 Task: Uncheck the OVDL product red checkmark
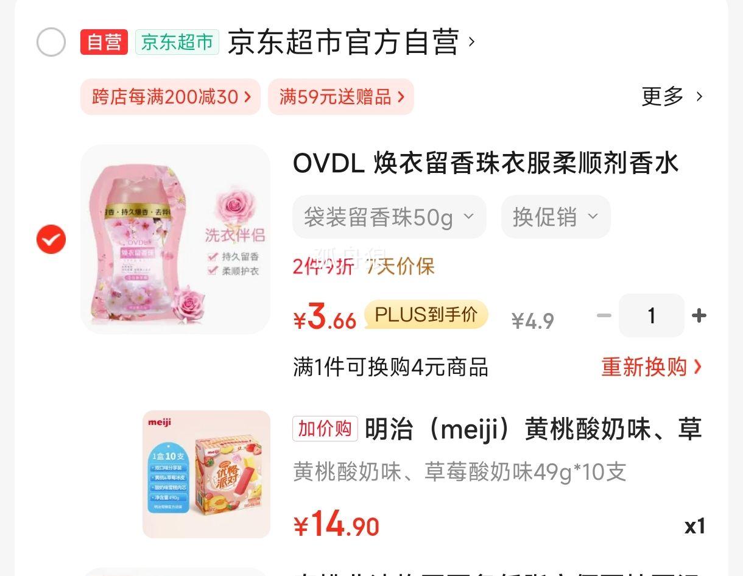click(51, 239)
